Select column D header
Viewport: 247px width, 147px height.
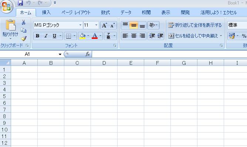(x=104, y=63)
